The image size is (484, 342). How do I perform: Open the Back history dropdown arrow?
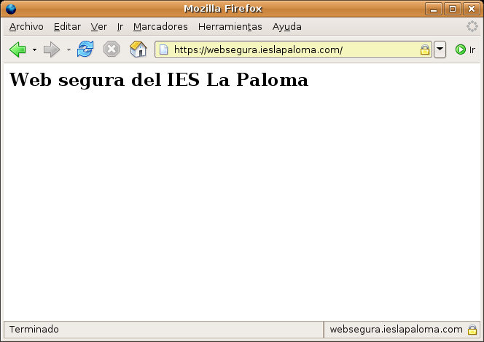[x=34, y=49]
